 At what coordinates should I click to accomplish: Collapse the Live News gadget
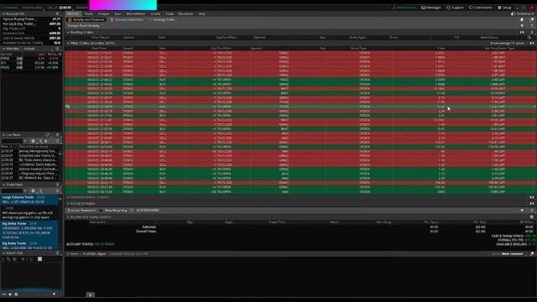coord(3,135)
